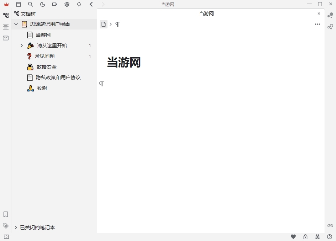Close the 当游网 tab
This screenshot has height=241, width=336.
click(x=319, y=14)
